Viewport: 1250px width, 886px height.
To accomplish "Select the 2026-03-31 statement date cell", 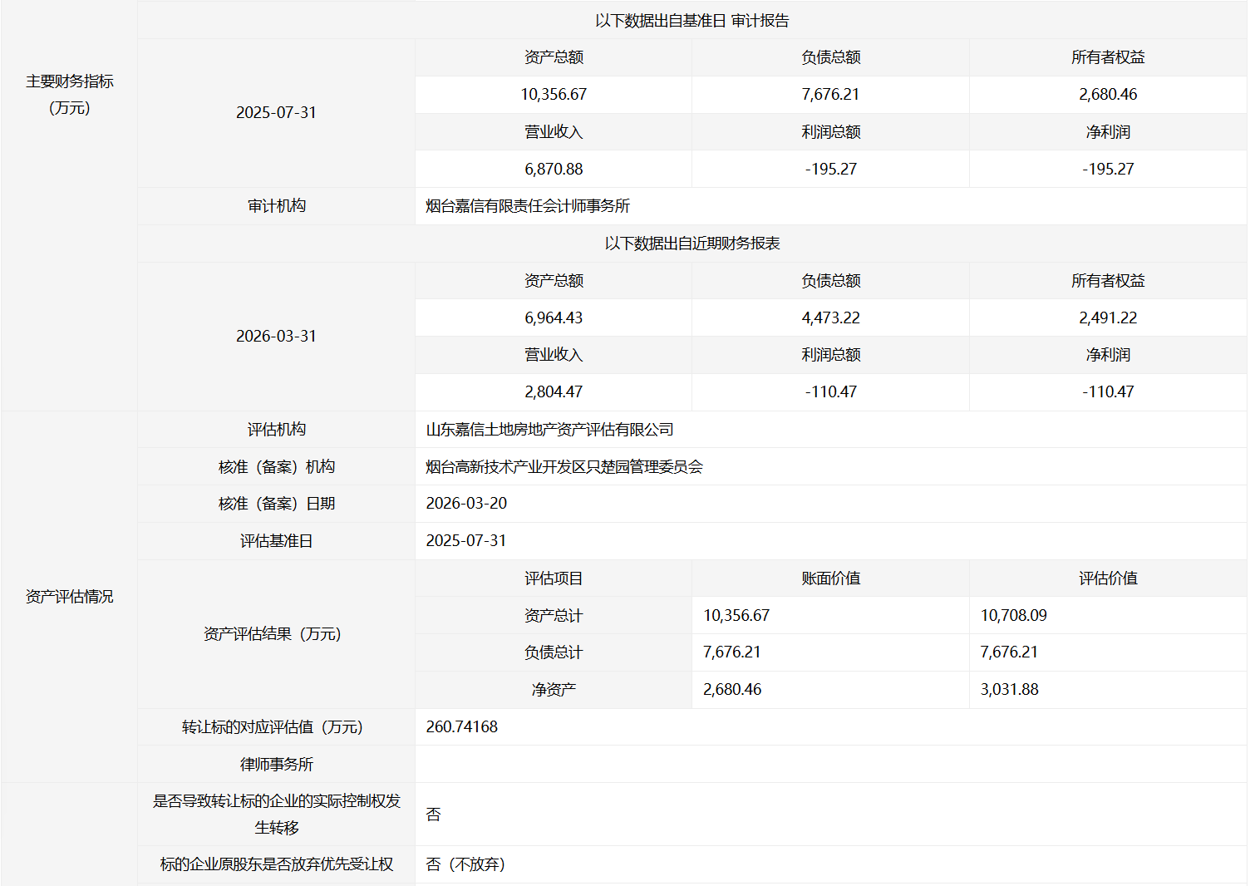I will coord(276,337).
